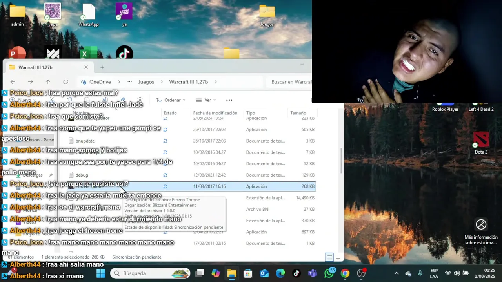
Task: Go back in File Explorer
Action: tap(13, 82)
